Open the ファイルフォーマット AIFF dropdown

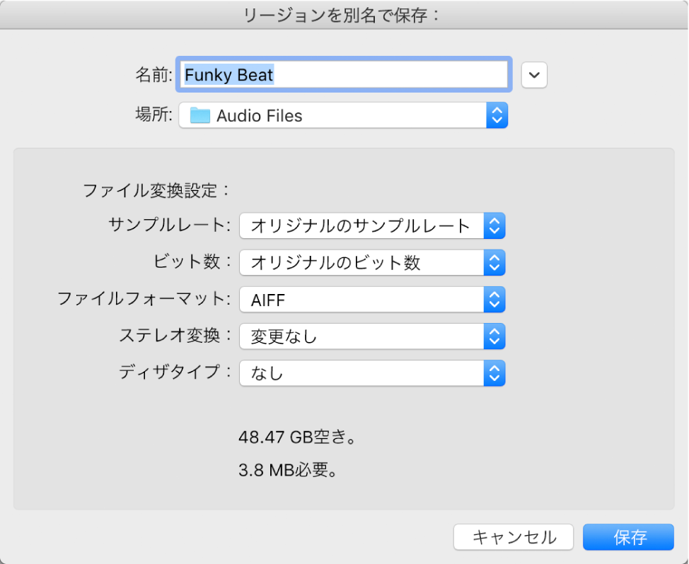tap(372, 300)
